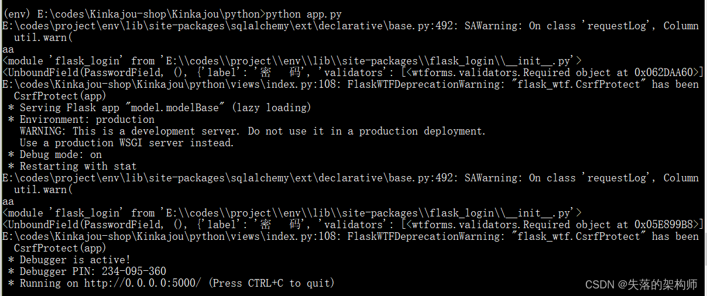Click the Restarting with stat line
Image resolution: width=707 pixels, height=296 pixels.
click(x=72, y=166)
